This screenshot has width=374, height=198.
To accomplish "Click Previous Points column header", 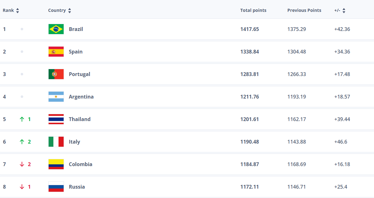I will pos(304,10).
